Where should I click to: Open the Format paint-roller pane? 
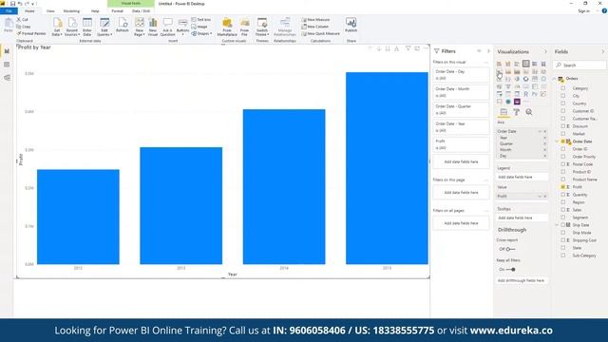click(x=517, y=112)
